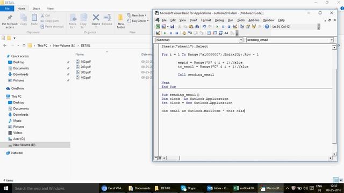Image resolution: width=344 pixels, height=193 pixels.
Task: Open Format menu in VBA editor
Action: click(x=206, y=20)
